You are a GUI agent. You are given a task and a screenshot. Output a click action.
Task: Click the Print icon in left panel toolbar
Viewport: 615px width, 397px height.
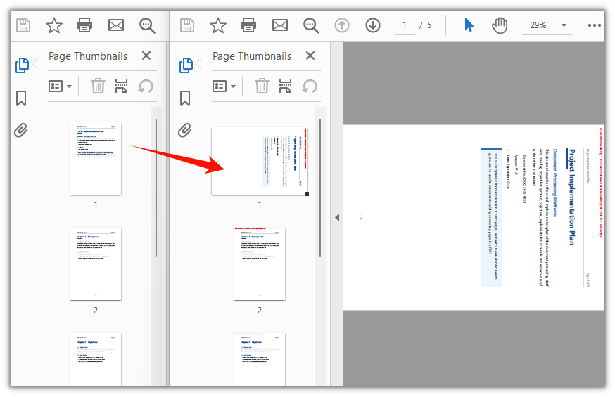pyautogui.click(x=84, y=25)
